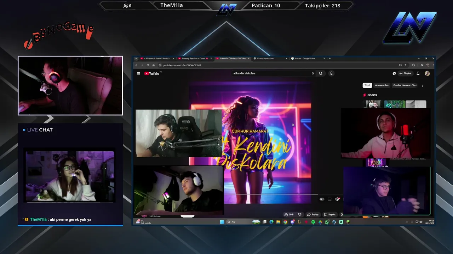Open Spotify from the taskbar
The width and height of the screenshot is (453, 254).
313,222
